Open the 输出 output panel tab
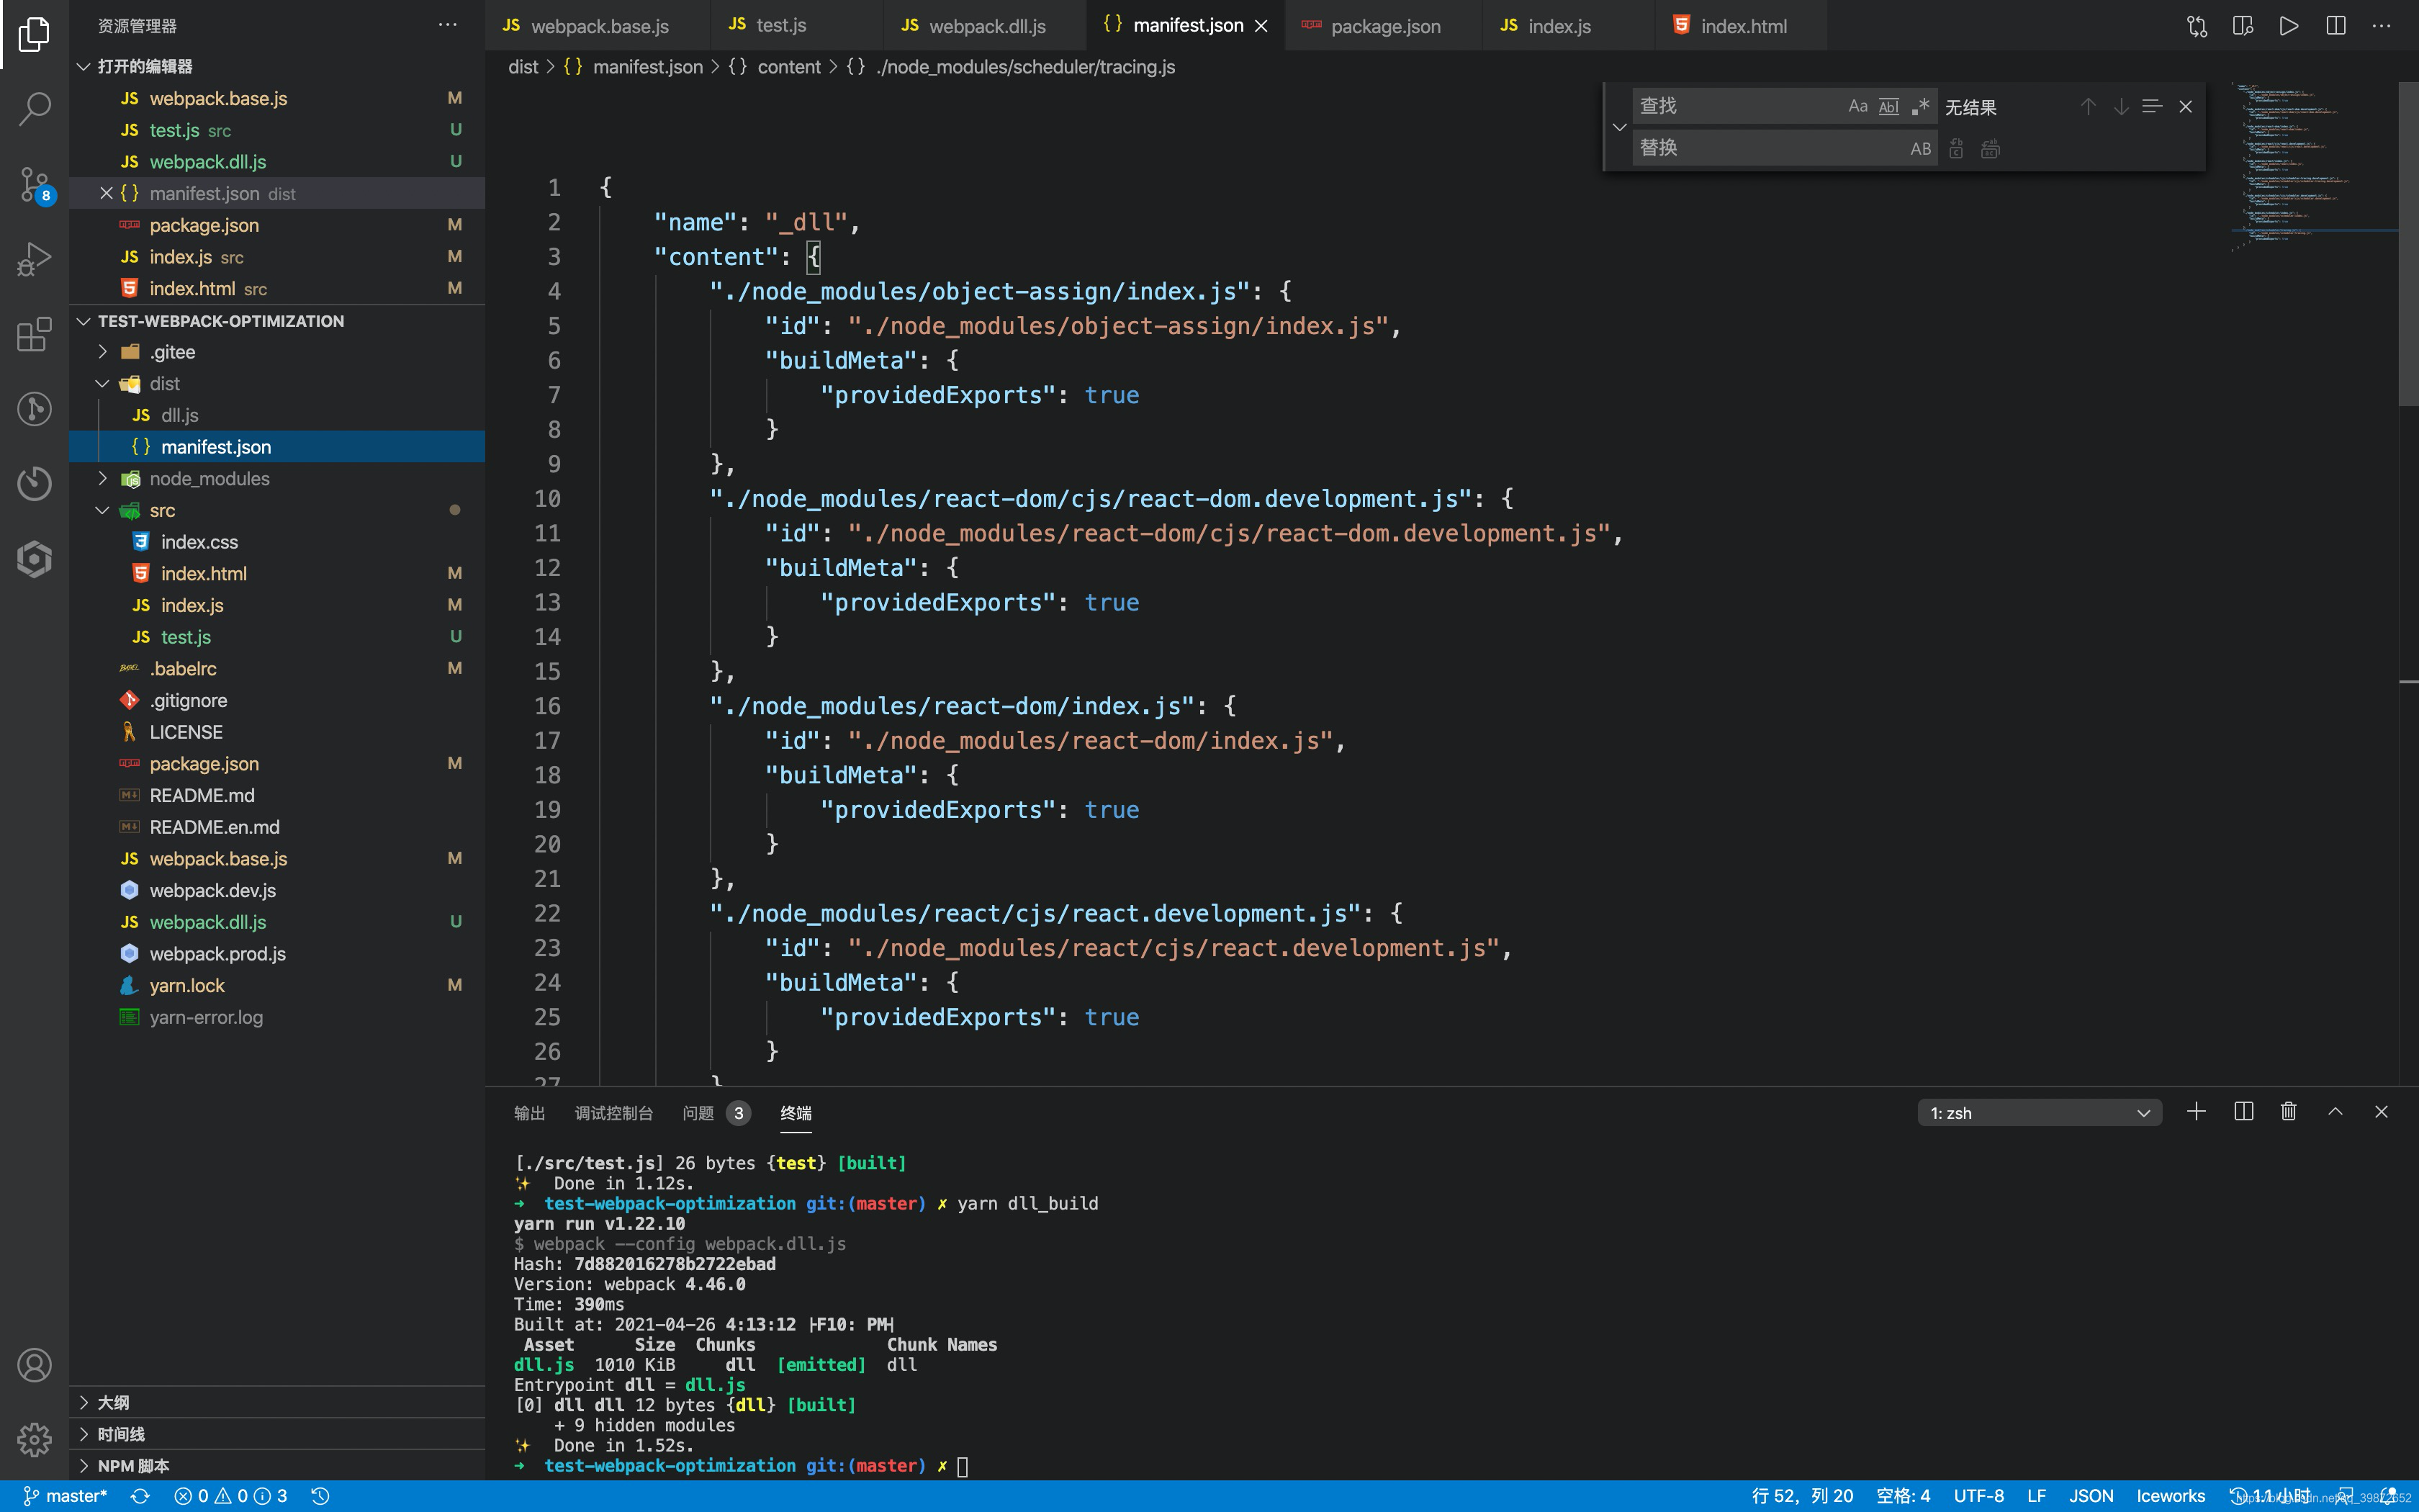The height and width of the screenshot is (1512, 2419). click(528, 1113)
